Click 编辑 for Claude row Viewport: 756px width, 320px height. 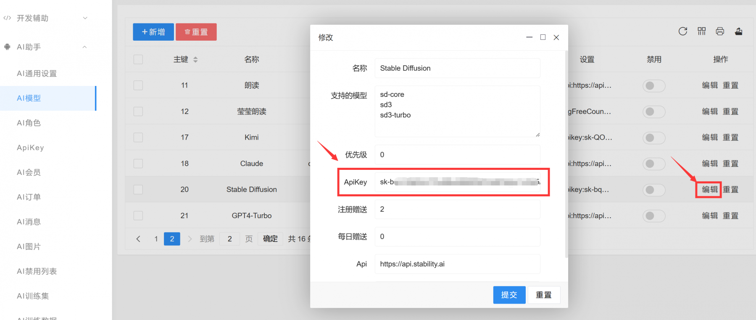(x=709, y=164)
